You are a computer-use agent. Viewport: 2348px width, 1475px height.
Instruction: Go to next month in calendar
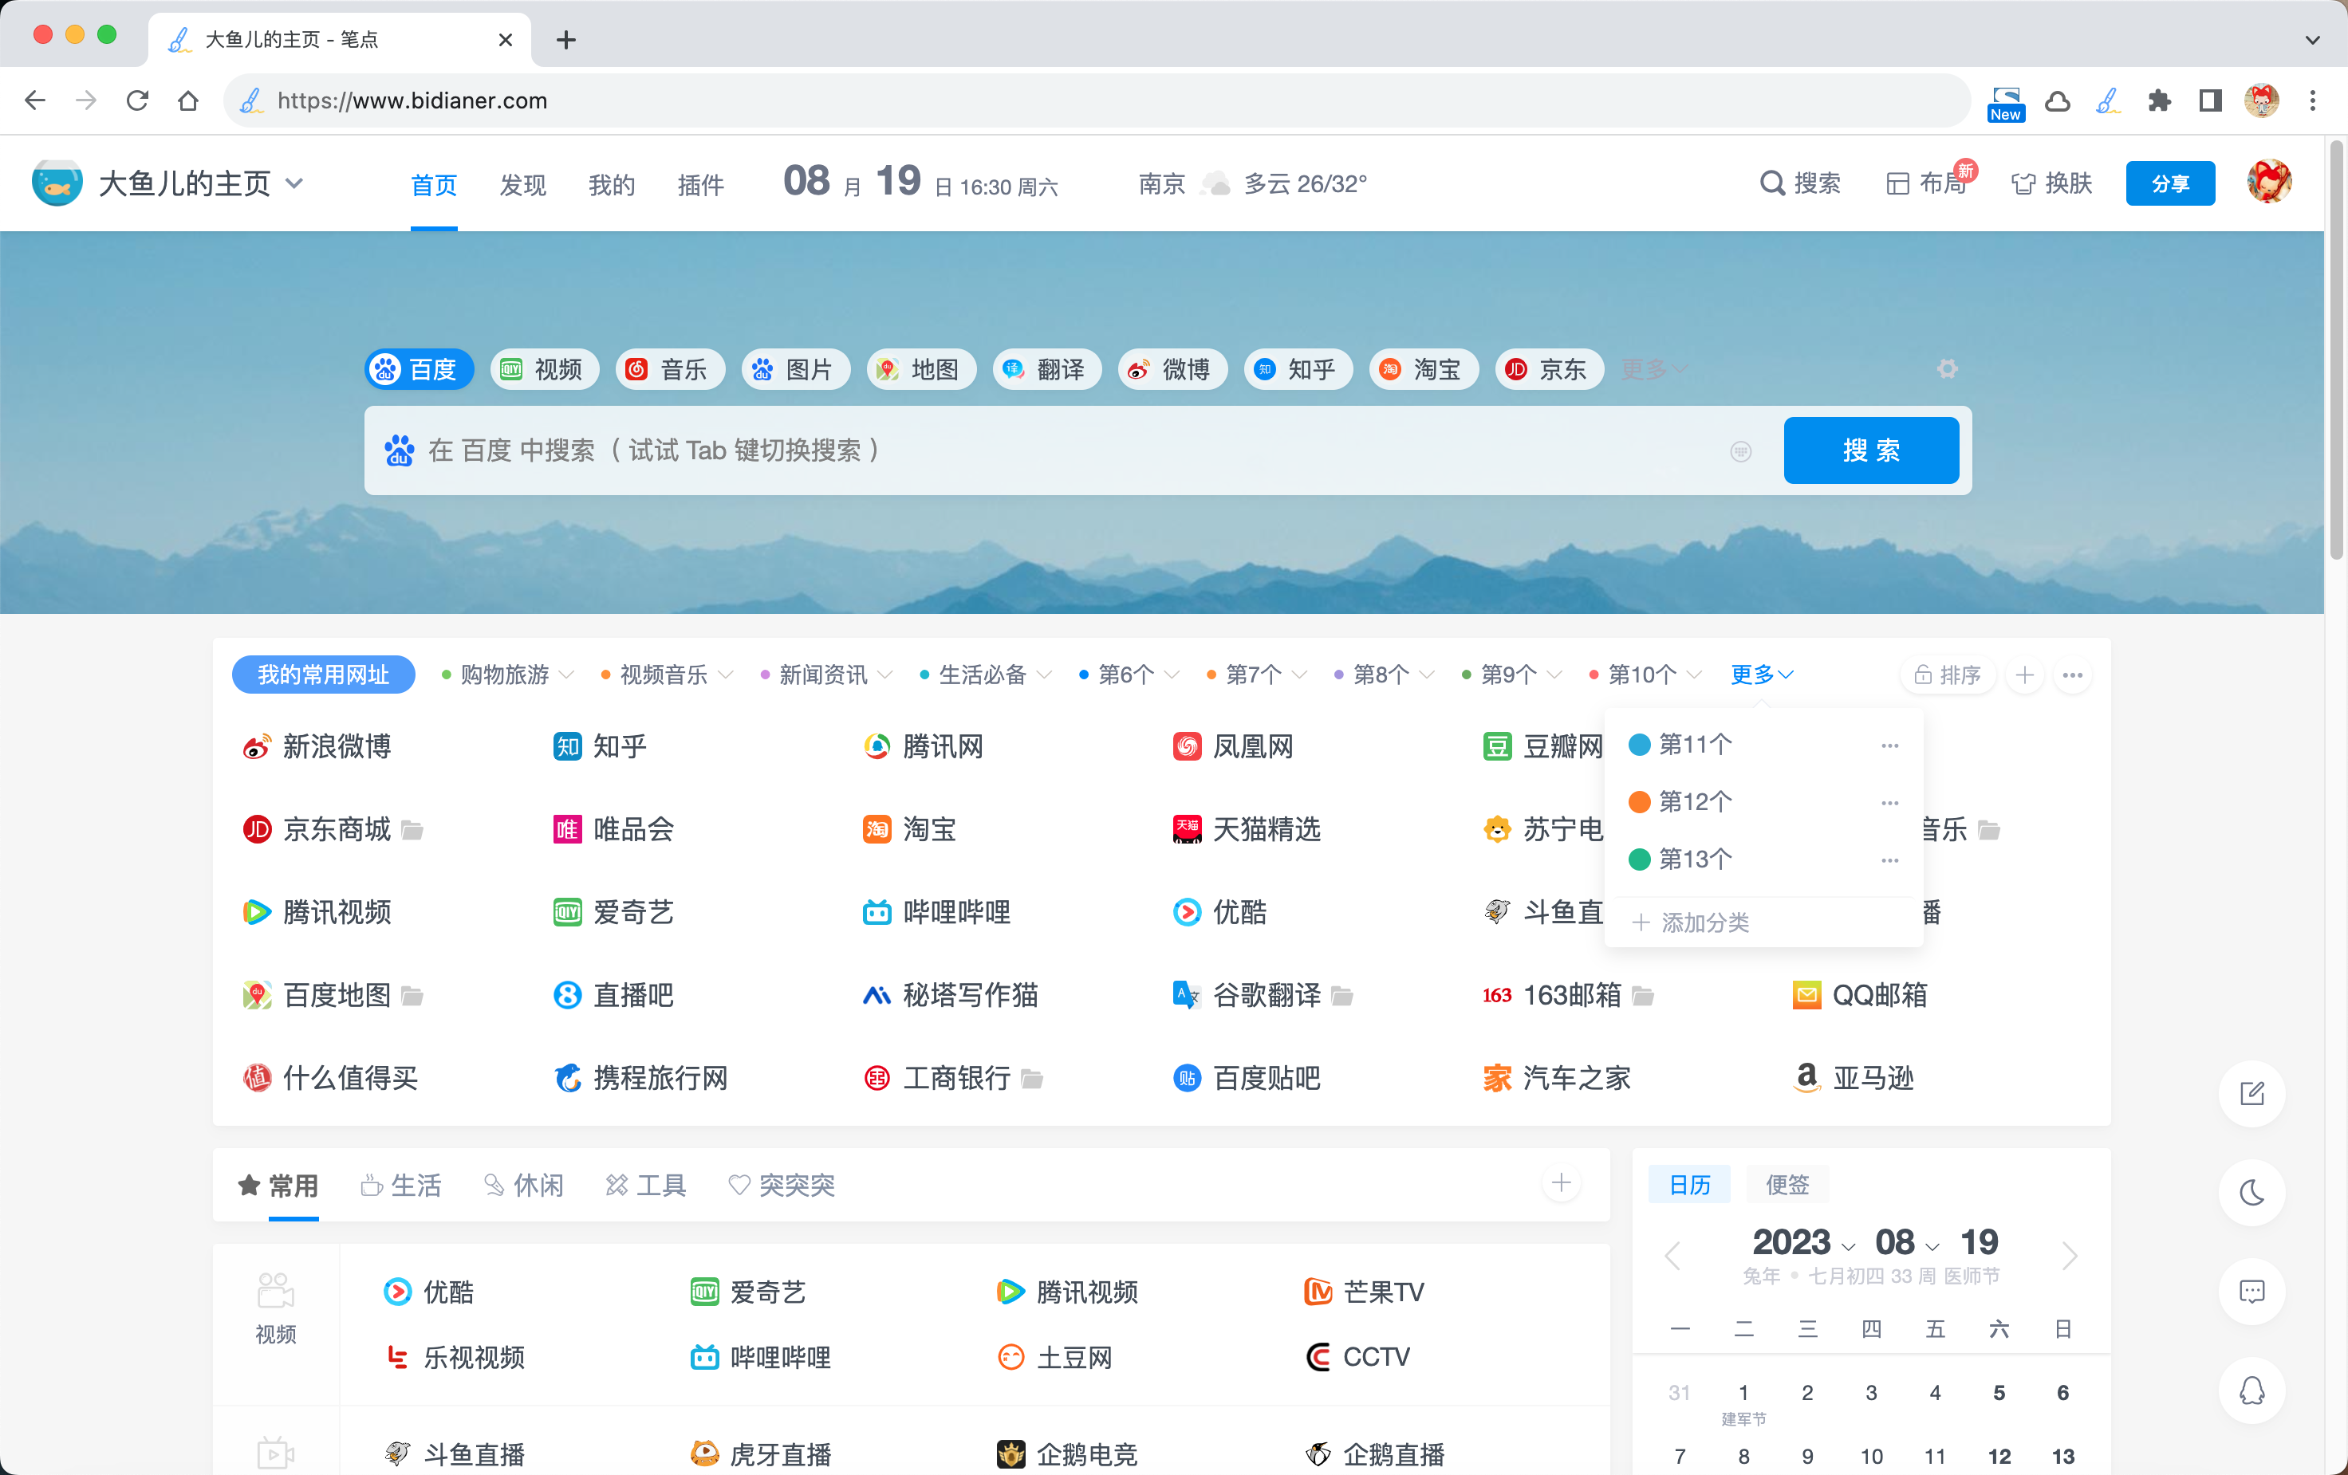pyautogui.click(x=2070, y=1256)
